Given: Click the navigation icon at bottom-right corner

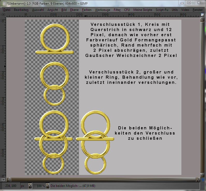Looking at the screenshot, I should [202, 179].
